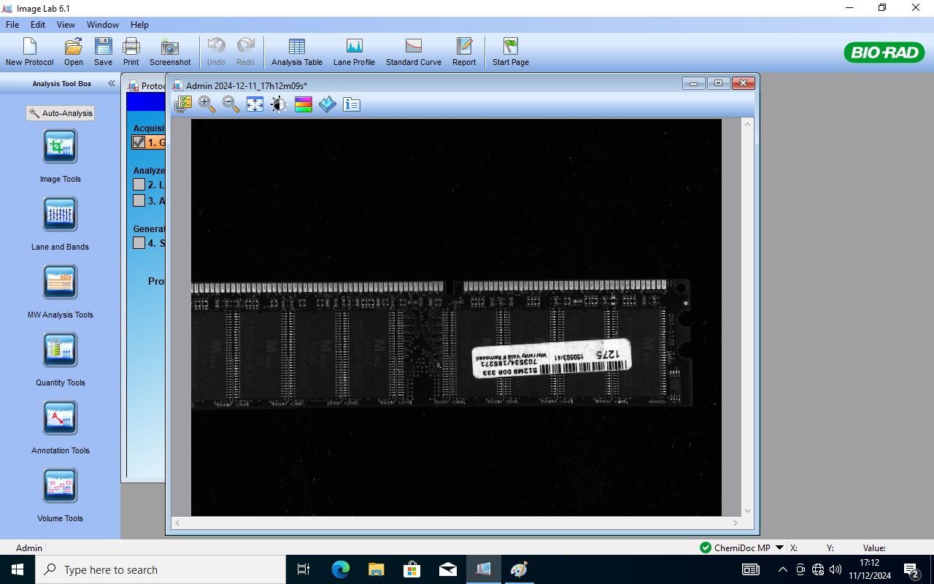Show image info panel
This screenshot has height=584, width=934.
[x=352, y=104]
